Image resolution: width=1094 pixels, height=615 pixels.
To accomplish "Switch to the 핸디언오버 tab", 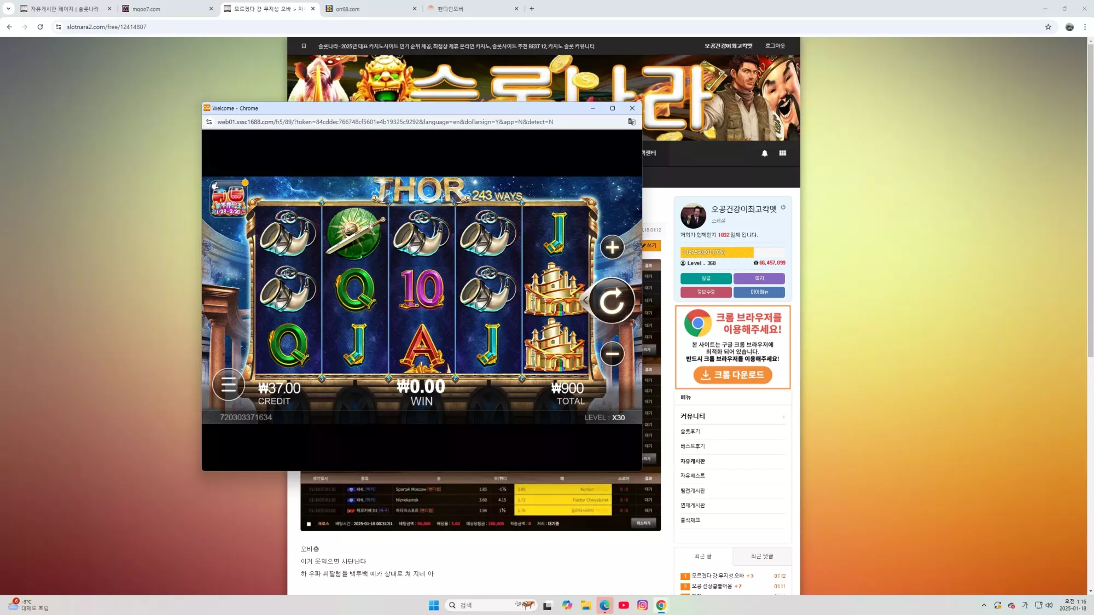I will point(473,9).
